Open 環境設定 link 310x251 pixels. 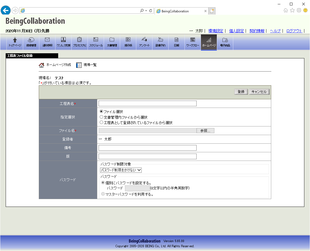coord(216,31)
